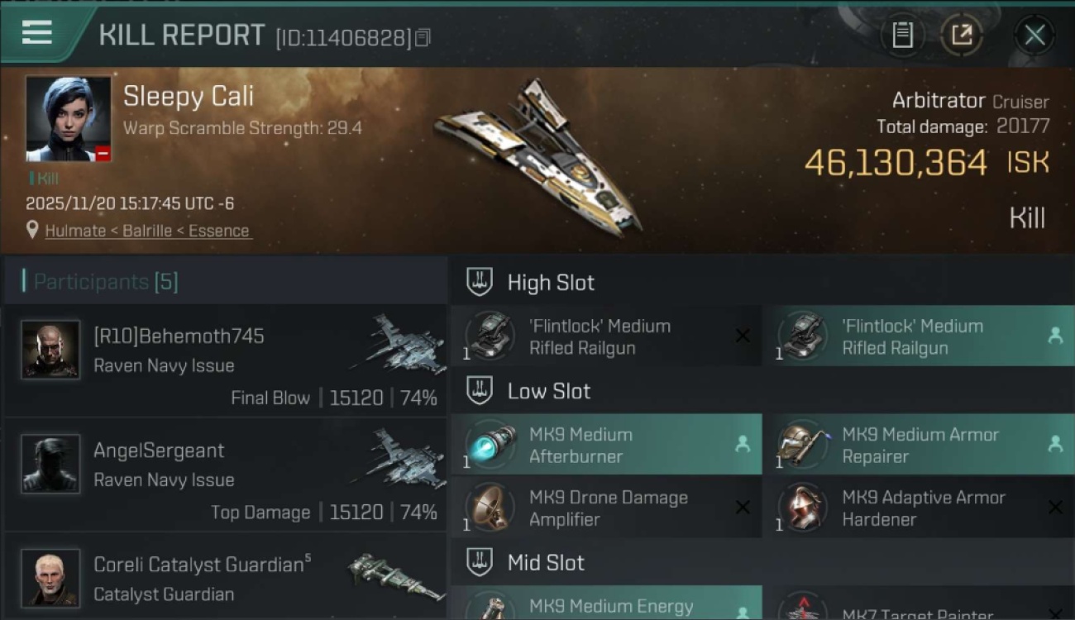Screen dimensions: 1075x620
Task: Click the share export icon
Action: 962,35
